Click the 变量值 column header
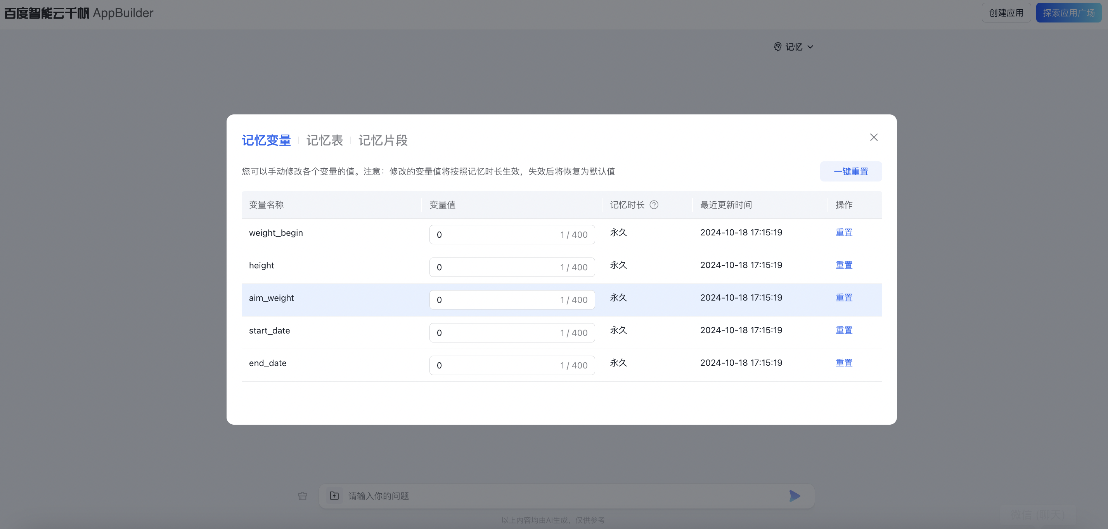1108x529 pixels. pos(442,205)
